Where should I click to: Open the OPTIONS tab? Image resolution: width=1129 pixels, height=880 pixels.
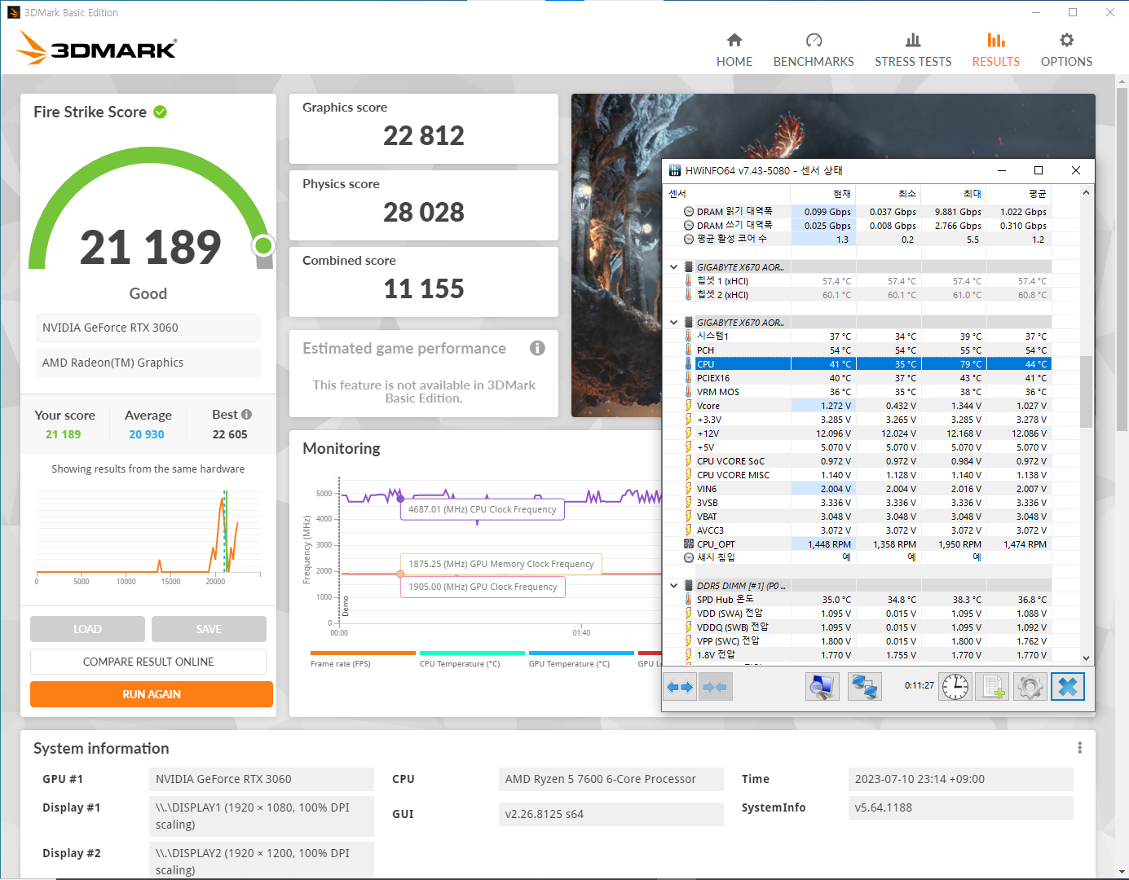[x=1066, y=51]
